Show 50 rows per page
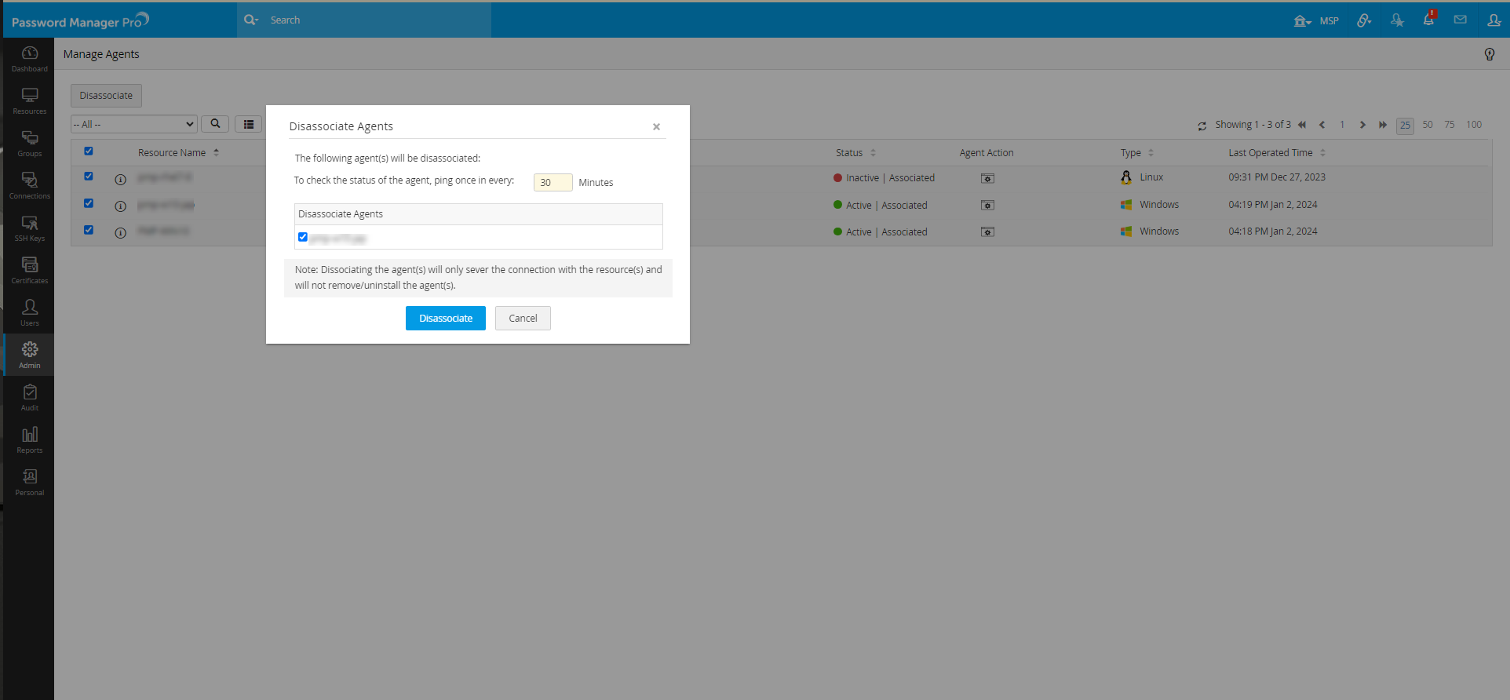Screen dimensions: 1510x700 point(1428,125)
